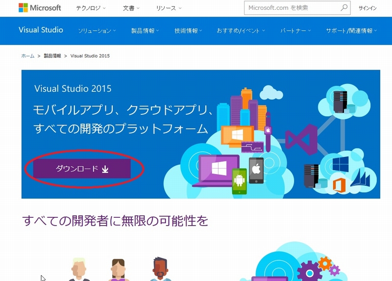Image resolution: width=392 pixels, height=281 pixels.
Task: Click the magnifier search icon
Action: [344, 7]
